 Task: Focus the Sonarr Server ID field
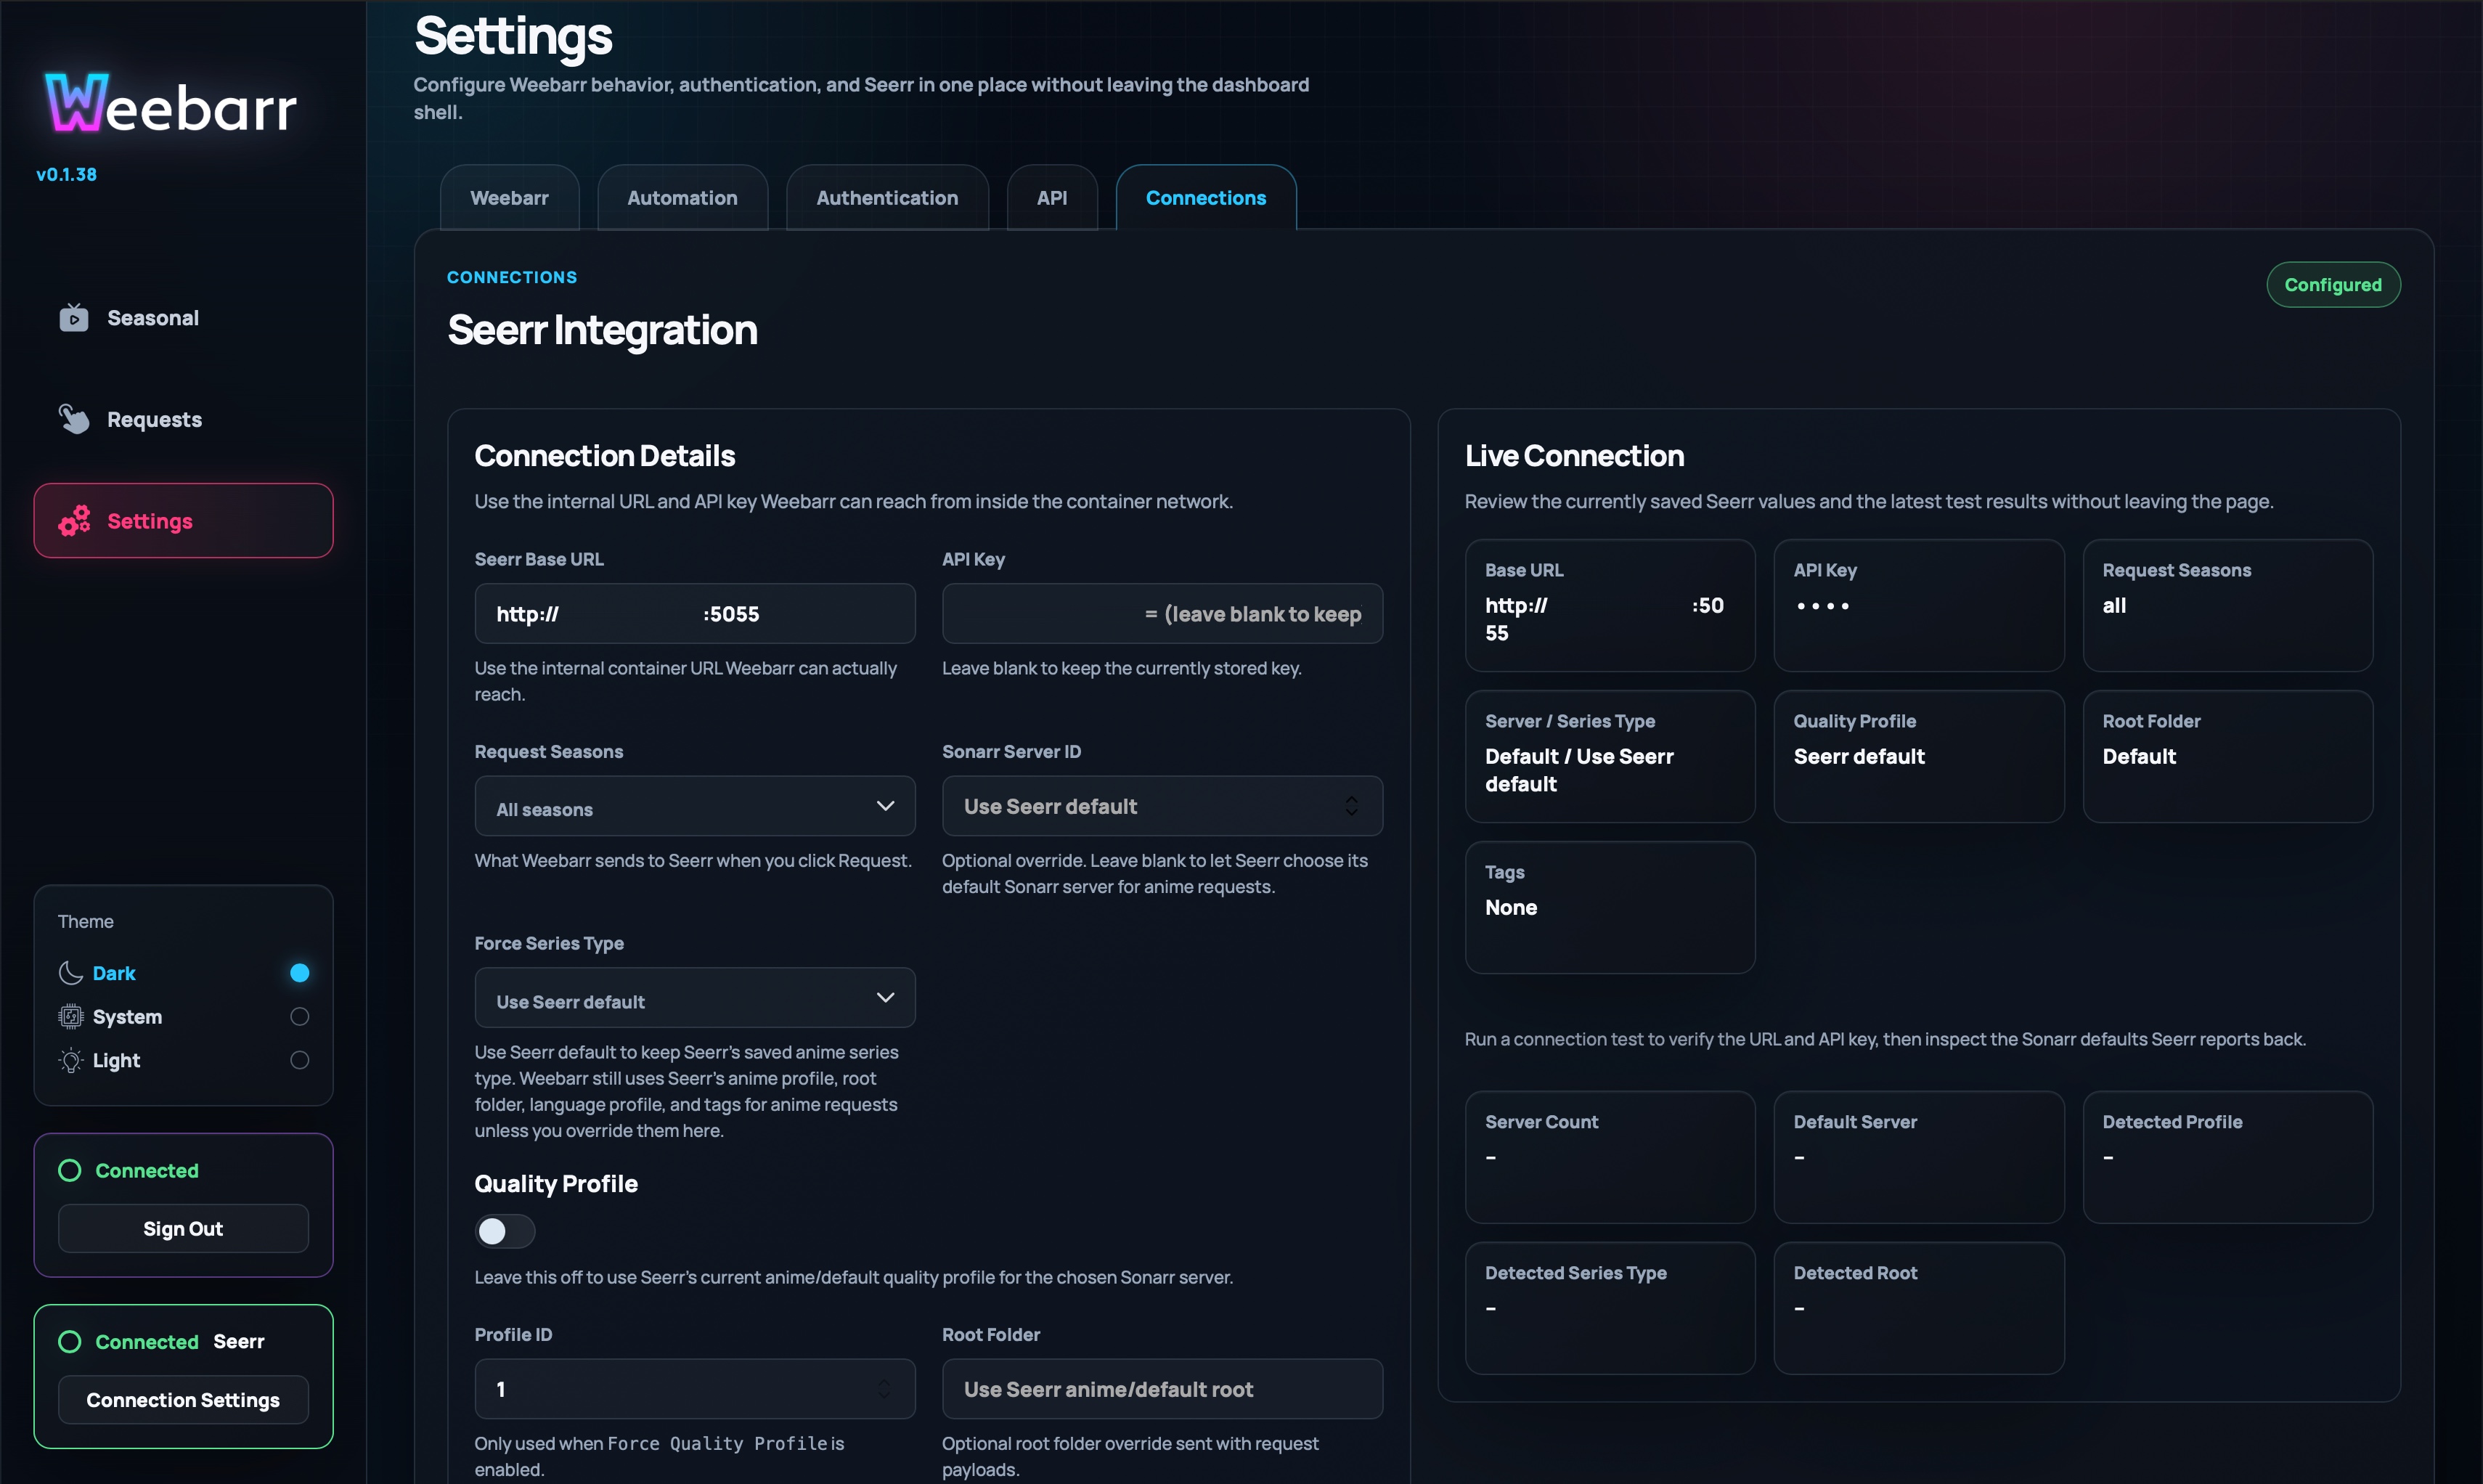(1162, 806)
